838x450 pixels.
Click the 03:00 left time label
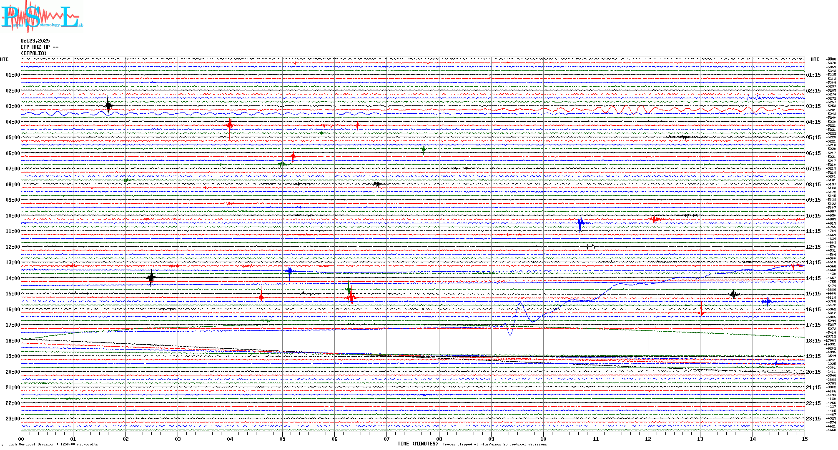13,106
